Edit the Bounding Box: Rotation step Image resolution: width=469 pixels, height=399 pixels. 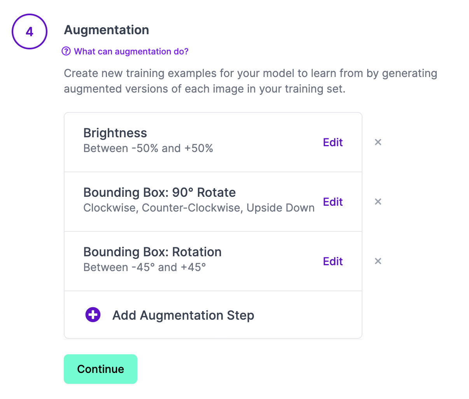pyautogui.click(x=333, y=261)
